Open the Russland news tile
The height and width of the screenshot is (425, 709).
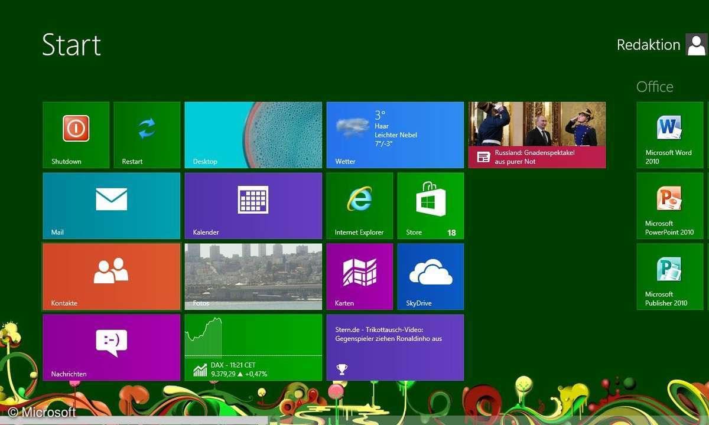(537, 135)
